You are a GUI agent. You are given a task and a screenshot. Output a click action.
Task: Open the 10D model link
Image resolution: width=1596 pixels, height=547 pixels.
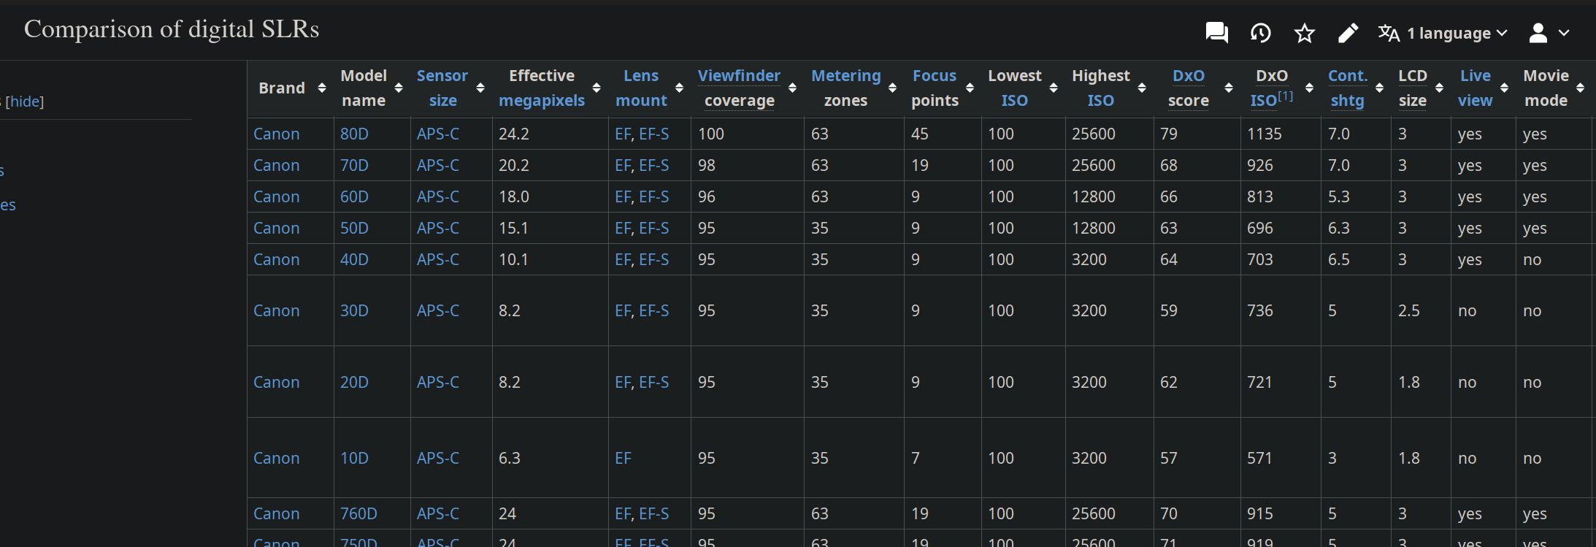(x=354, y=458)
